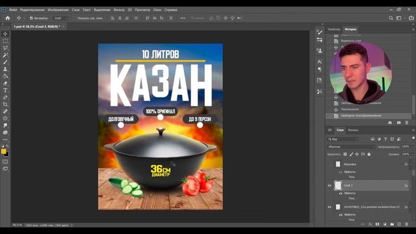
Task: Filter layers by type layer T icon
Action: coord(385,139)
